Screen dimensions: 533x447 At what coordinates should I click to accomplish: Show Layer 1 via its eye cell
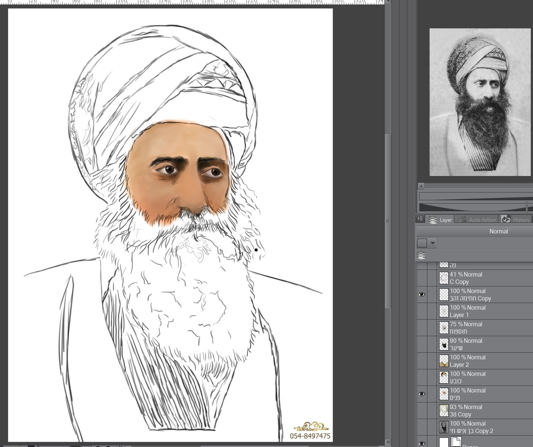(x=422, y=311)
